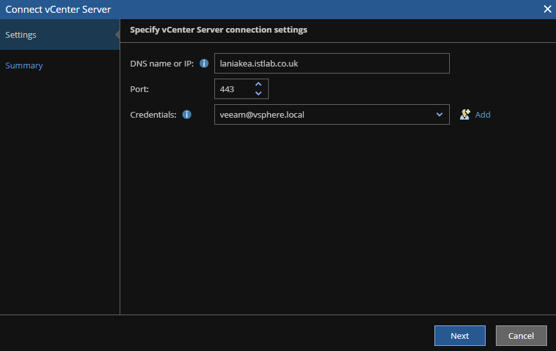The image size is (556, 351).
Task: Click the 'Specify vCenter Server connection settings' heading
Action: [x=218, y=30]
